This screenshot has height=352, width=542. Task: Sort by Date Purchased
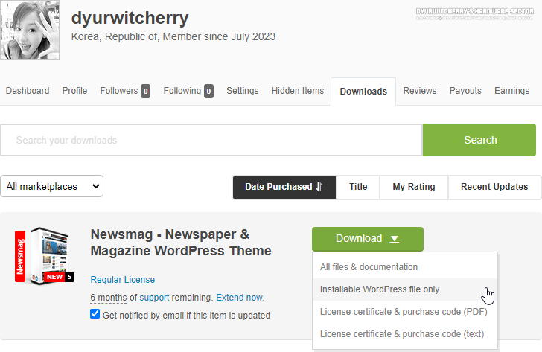284,188
